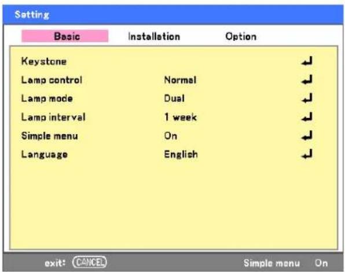
Task: Change the Dual lamp mode value
Action: pos(174,98)
